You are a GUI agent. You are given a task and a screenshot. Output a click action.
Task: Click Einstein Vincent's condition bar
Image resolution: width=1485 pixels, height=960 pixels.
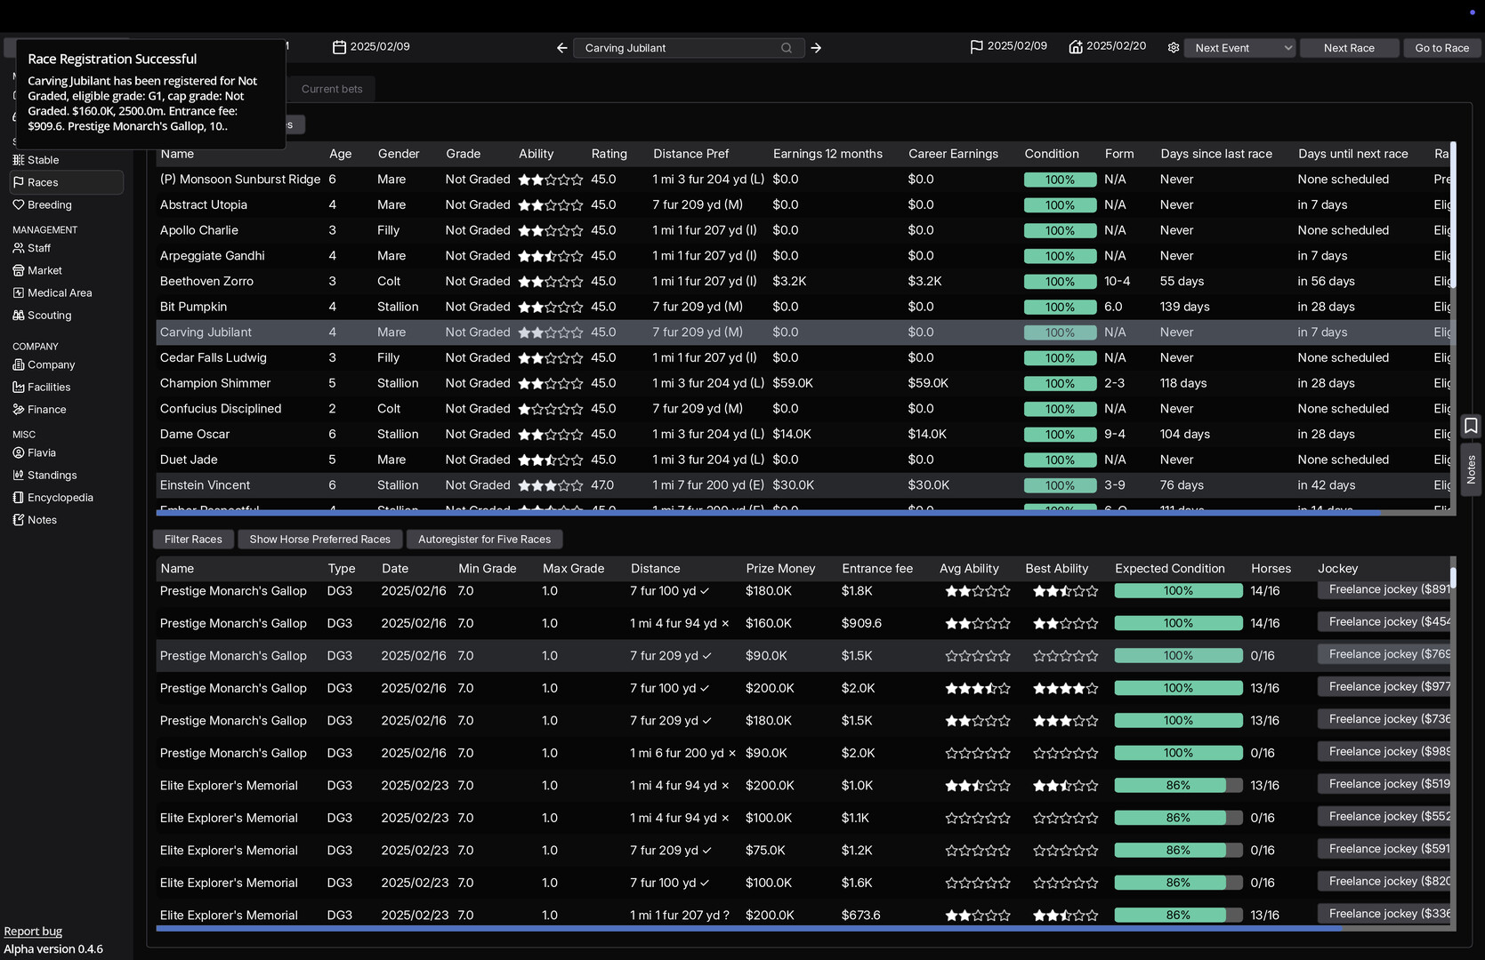[x=1059, y=486]
